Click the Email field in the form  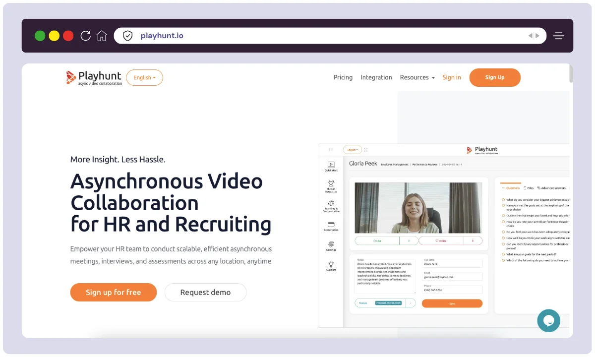(x=452, y=277)
